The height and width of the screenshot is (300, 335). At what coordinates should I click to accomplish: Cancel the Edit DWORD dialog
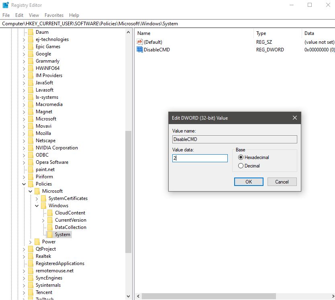point(282,182)
